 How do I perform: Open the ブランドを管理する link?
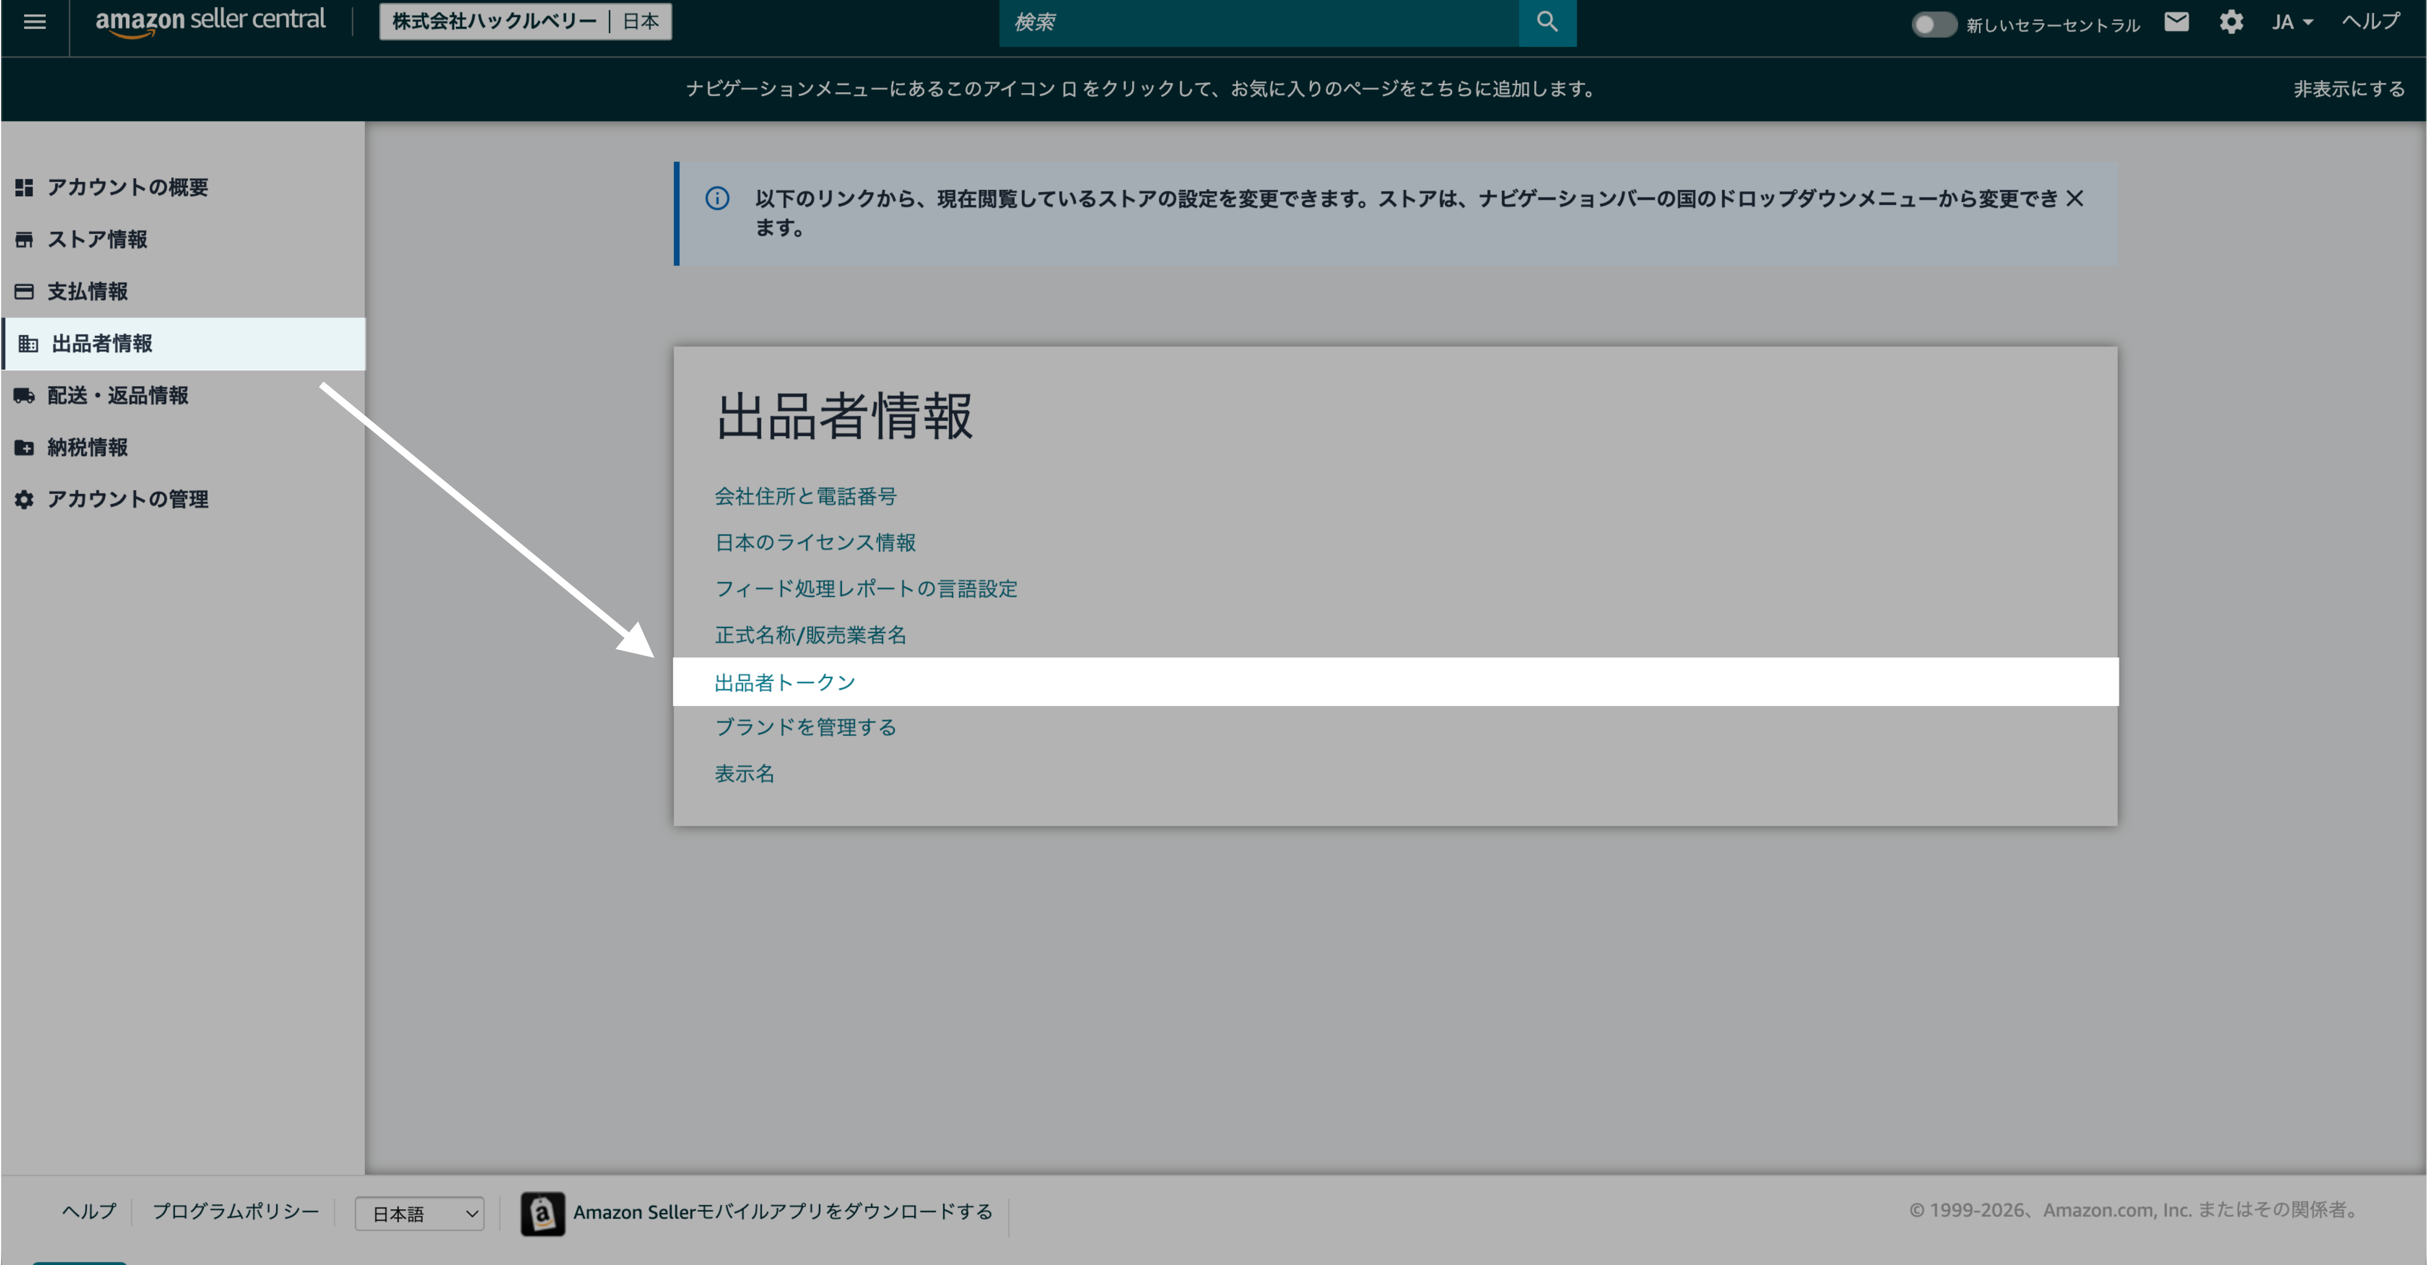(x=805, y=727)
